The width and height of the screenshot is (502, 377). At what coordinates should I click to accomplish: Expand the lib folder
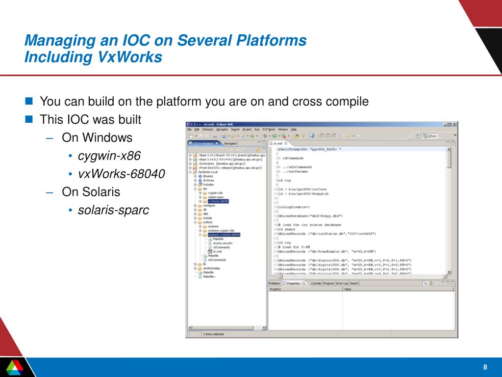[195, 264]
